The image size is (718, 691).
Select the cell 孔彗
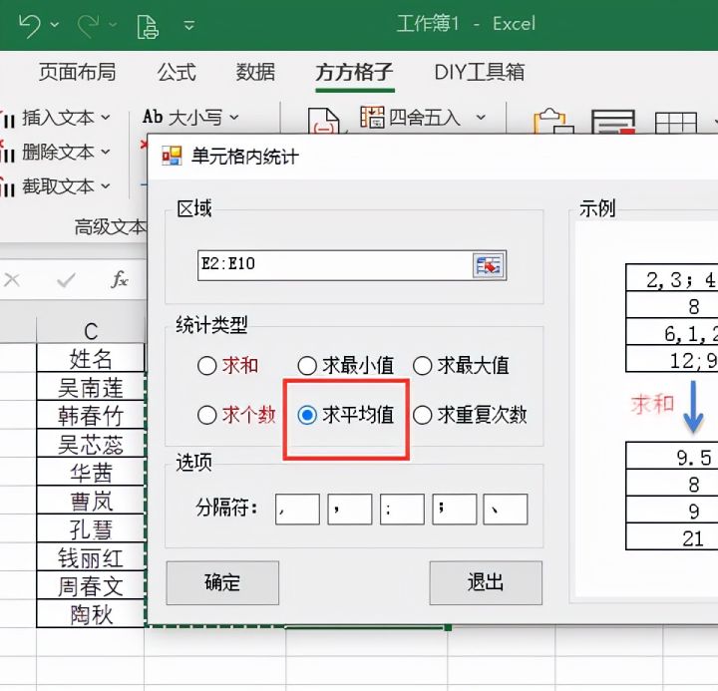coord(91,528)
